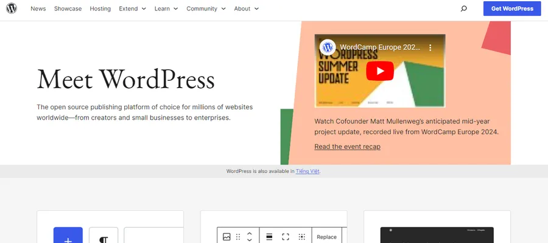The width and height of the screenshot is (548, 243).
Task: Click the Get WordPress button
Action: point(512,9)
